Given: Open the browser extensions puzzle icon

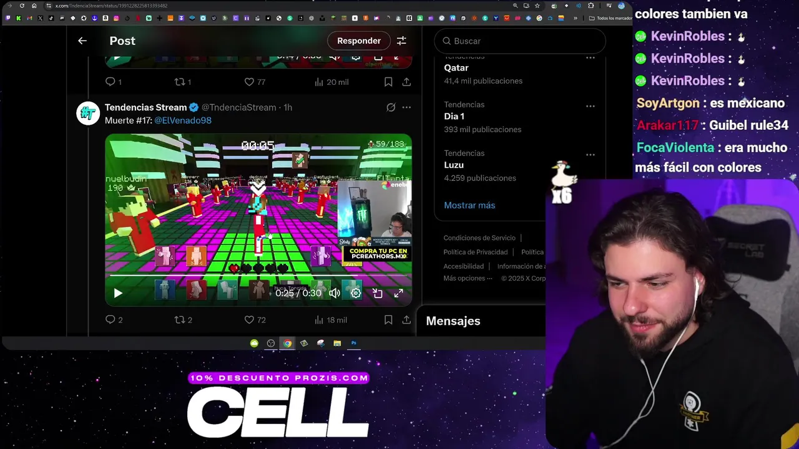Looking at the screenshot, I should tap(591, 6).
